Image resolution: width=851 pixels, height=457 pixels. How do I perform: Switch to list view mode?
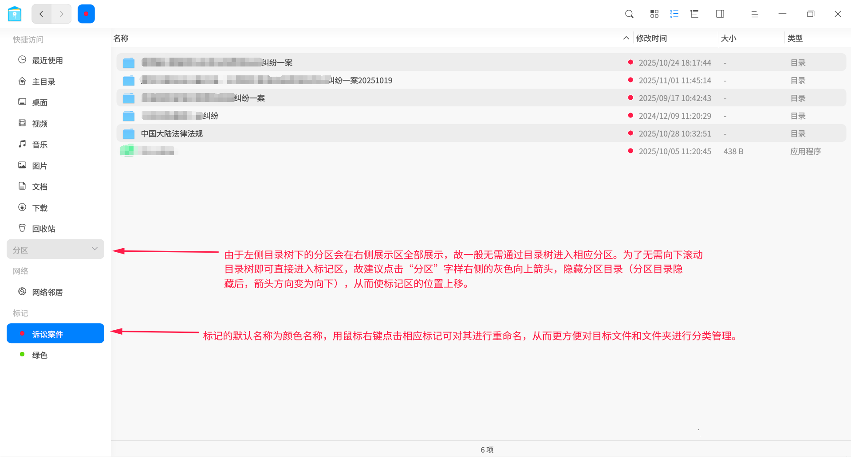click(x=674, y=14)
